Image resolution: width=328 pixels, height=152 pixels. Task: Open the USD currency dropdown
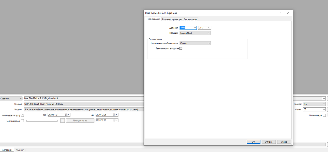pyautogui.click(x=204, y=28)
